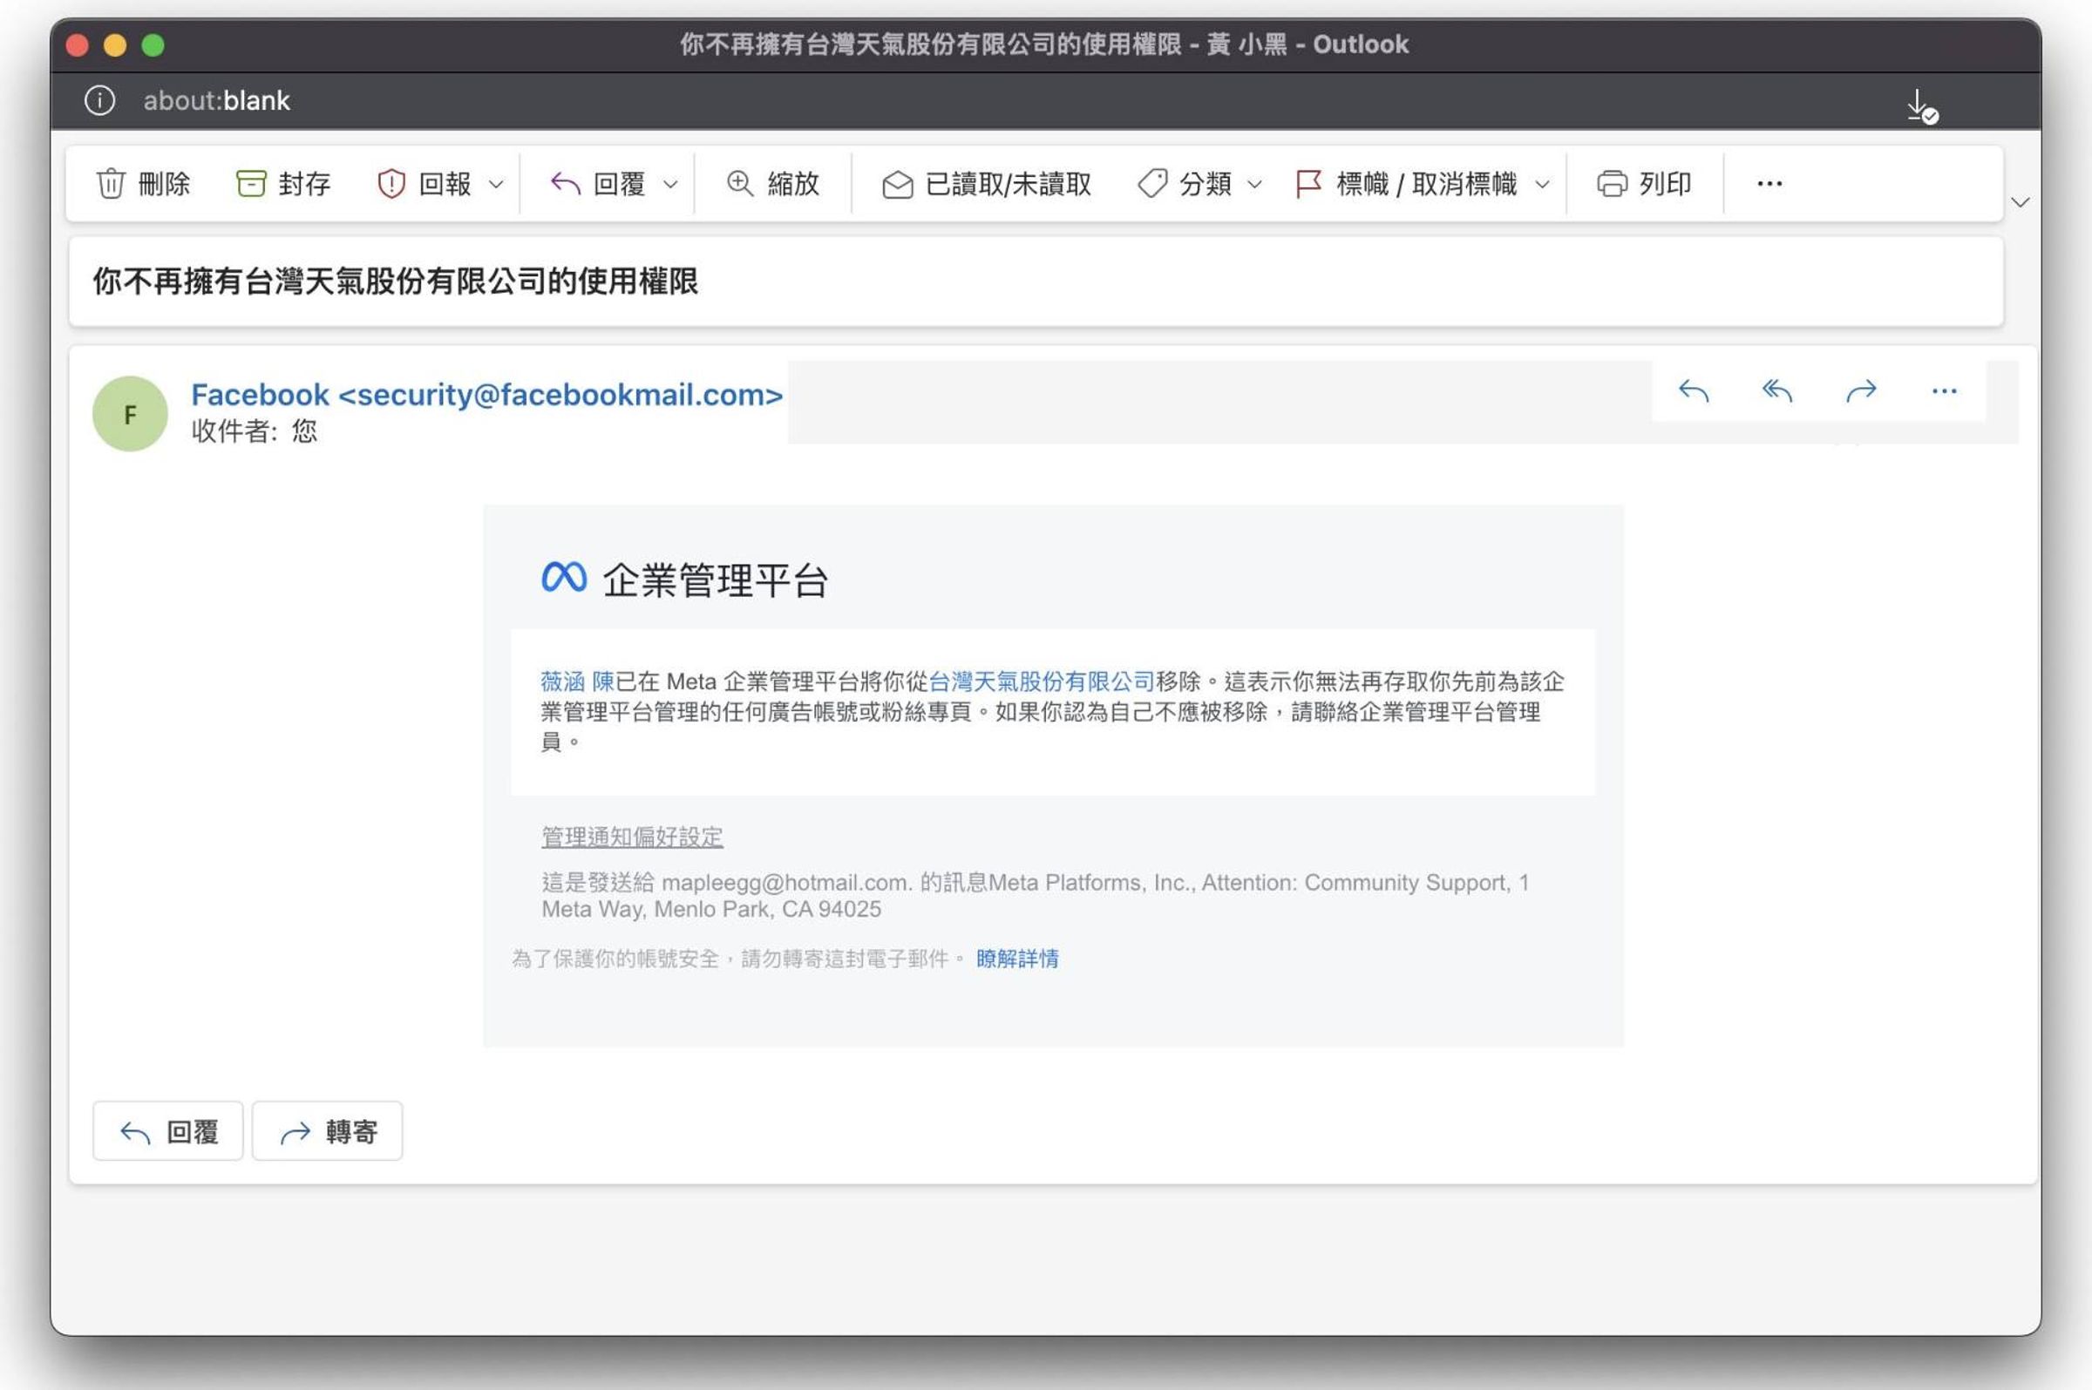Click the bottom 回覆 reply button
2092x1390 pixels.
[x=168, y=1131]
